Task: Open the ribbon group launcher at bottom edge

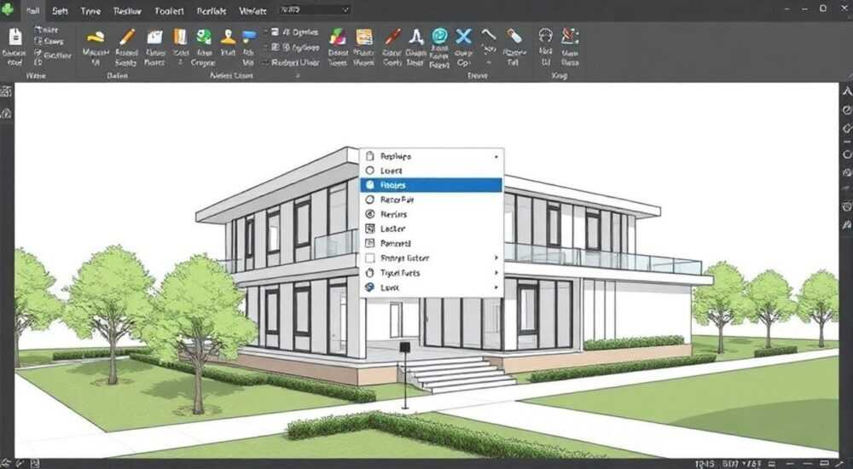Action: tap(298, 76)
